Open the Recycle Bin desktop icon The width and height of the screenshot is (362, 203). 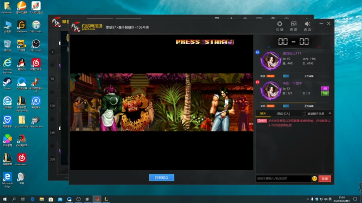tap(8, 45)
